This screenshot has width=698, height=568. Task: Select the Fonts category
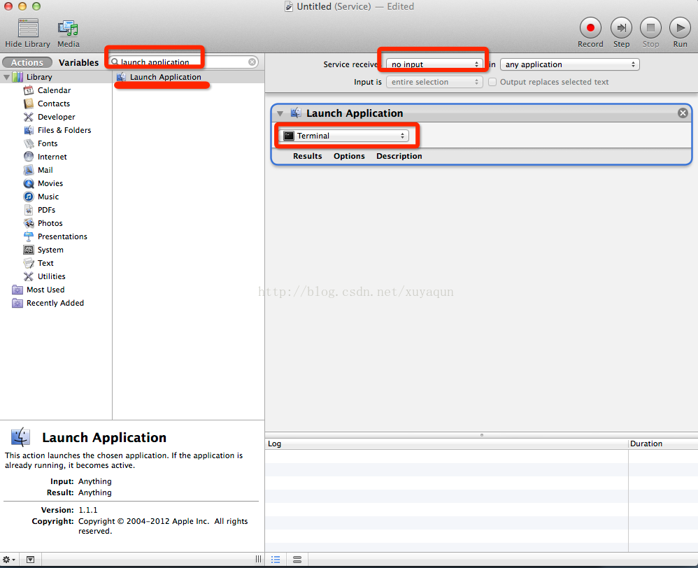click(x=47, y=144)
